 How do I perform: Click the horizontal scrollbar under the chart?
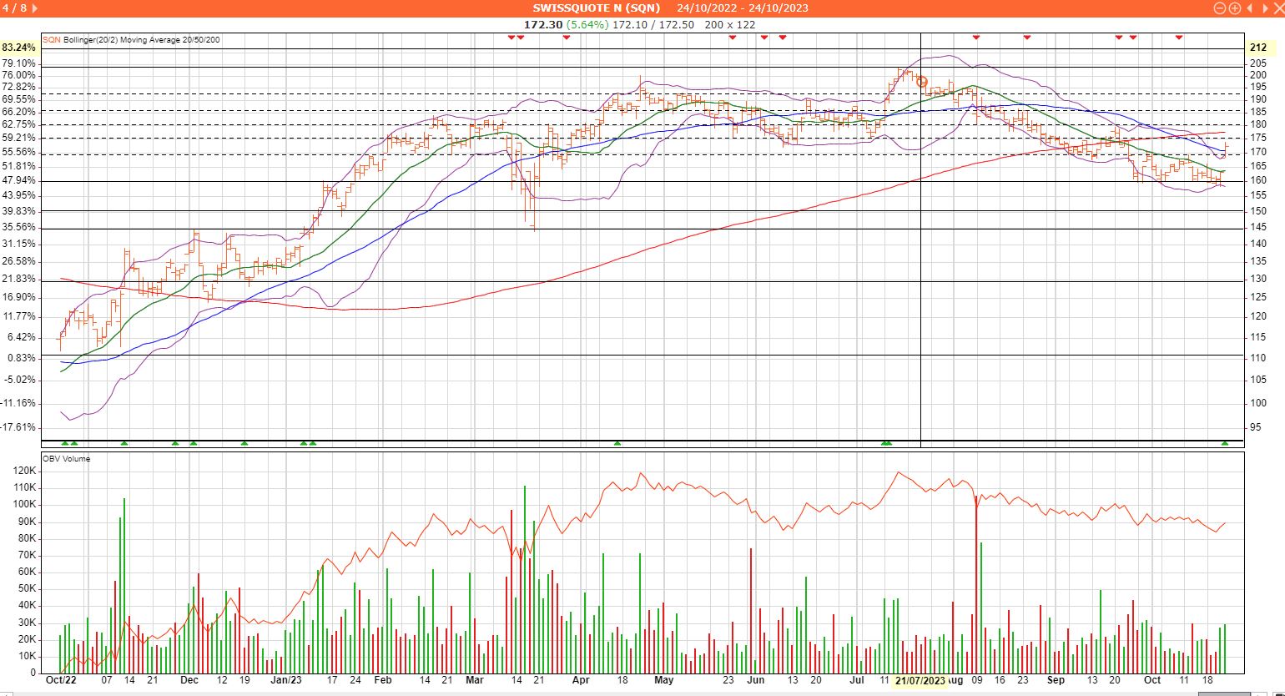coord(642,693)
